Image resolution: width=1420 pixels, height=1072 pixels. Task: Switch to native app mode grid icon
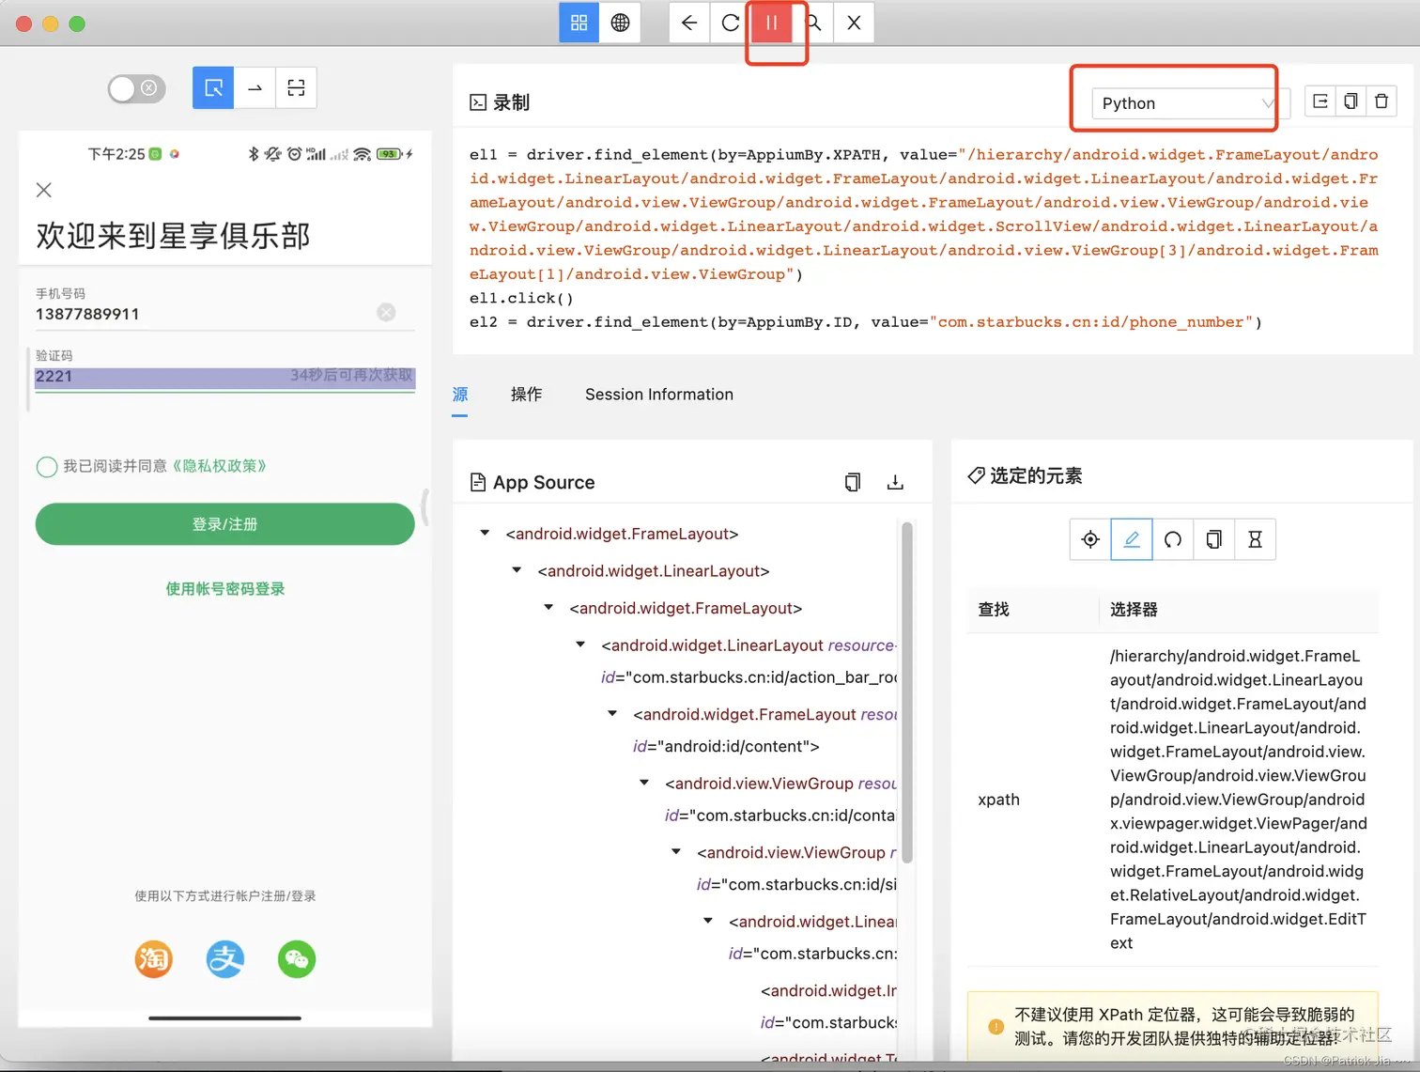click(579, 23)
